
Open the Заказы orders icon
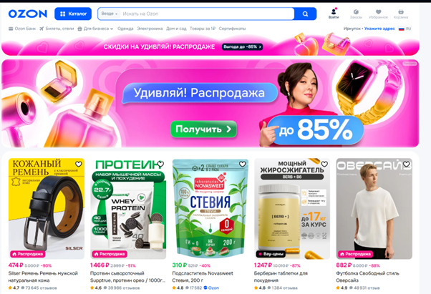tap(356, 14)
